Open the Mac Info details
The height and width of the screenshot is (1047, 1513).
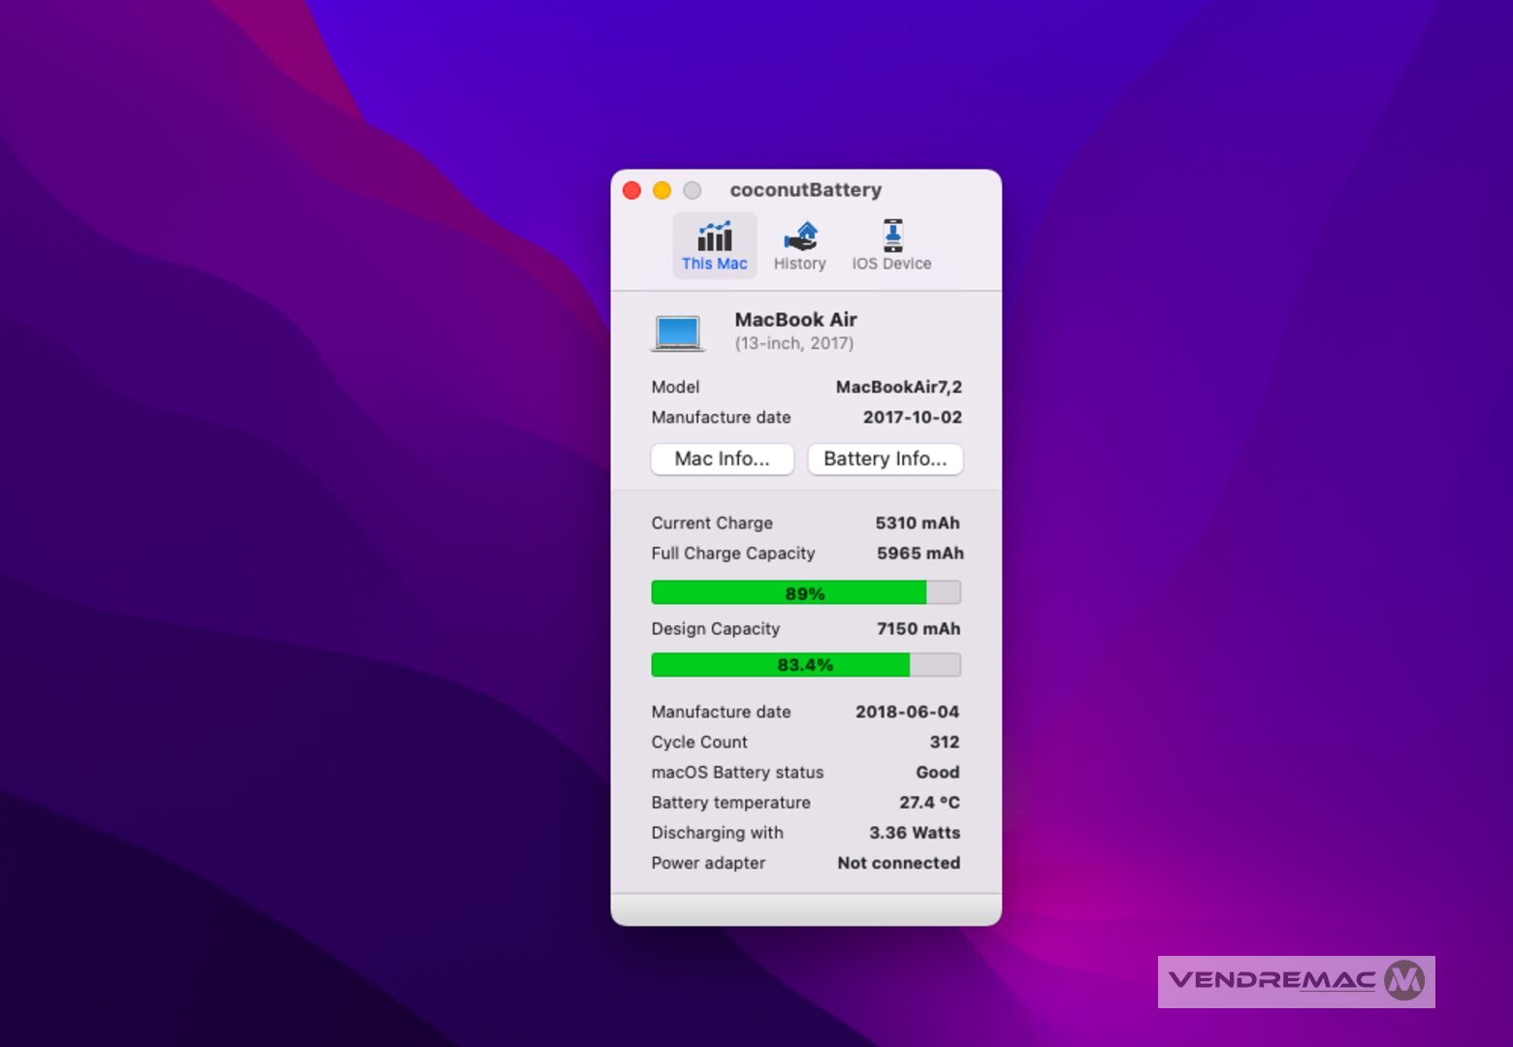(x=722, y=459)
